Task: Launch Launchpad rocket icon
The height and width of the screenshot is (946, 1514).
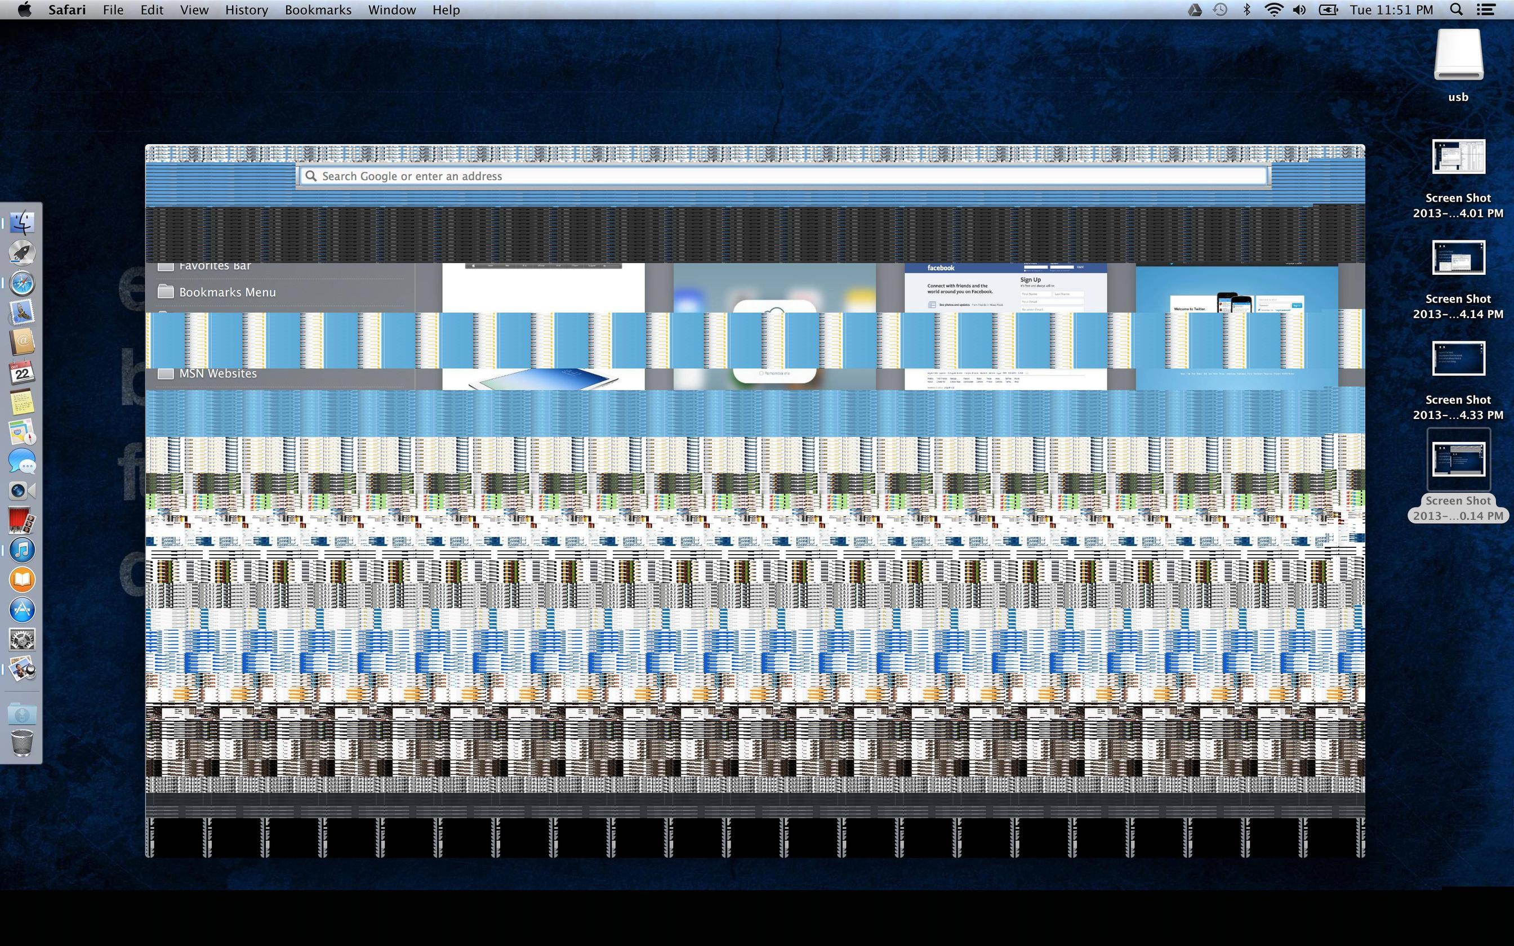Action: click(x=22, y=252)
